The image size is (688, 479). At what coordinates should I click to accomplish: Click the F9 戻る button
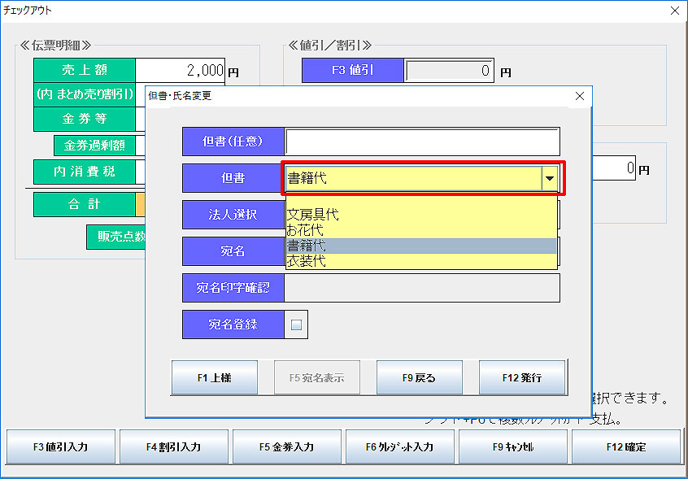420,377
